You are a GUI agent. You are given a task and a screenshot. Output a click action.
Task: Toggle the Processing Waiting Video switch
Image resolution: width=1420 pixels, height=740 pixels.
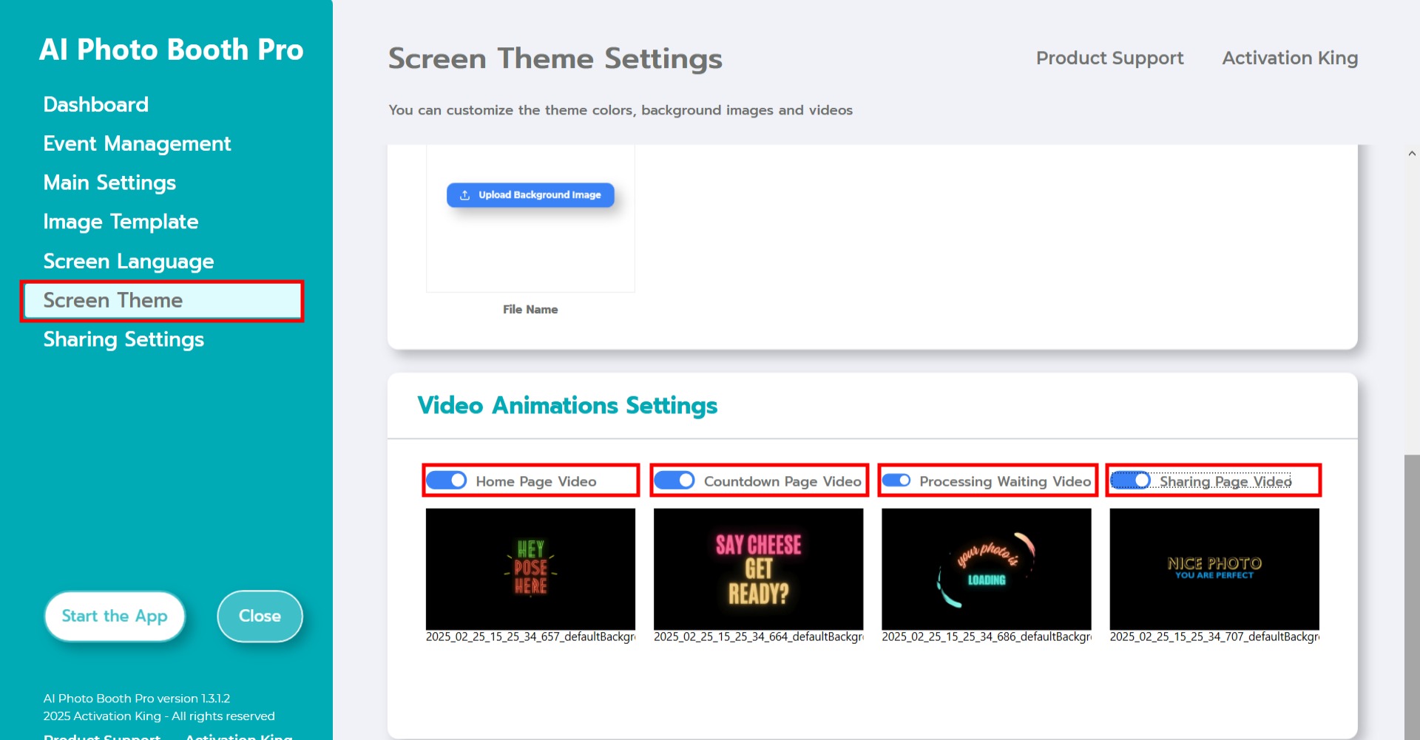pos(896,481)
